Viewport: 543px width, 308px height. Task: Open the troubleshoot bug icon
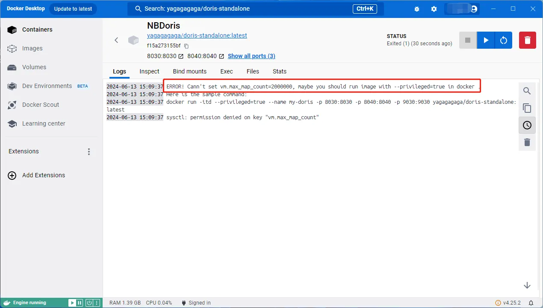pos(417,9)
